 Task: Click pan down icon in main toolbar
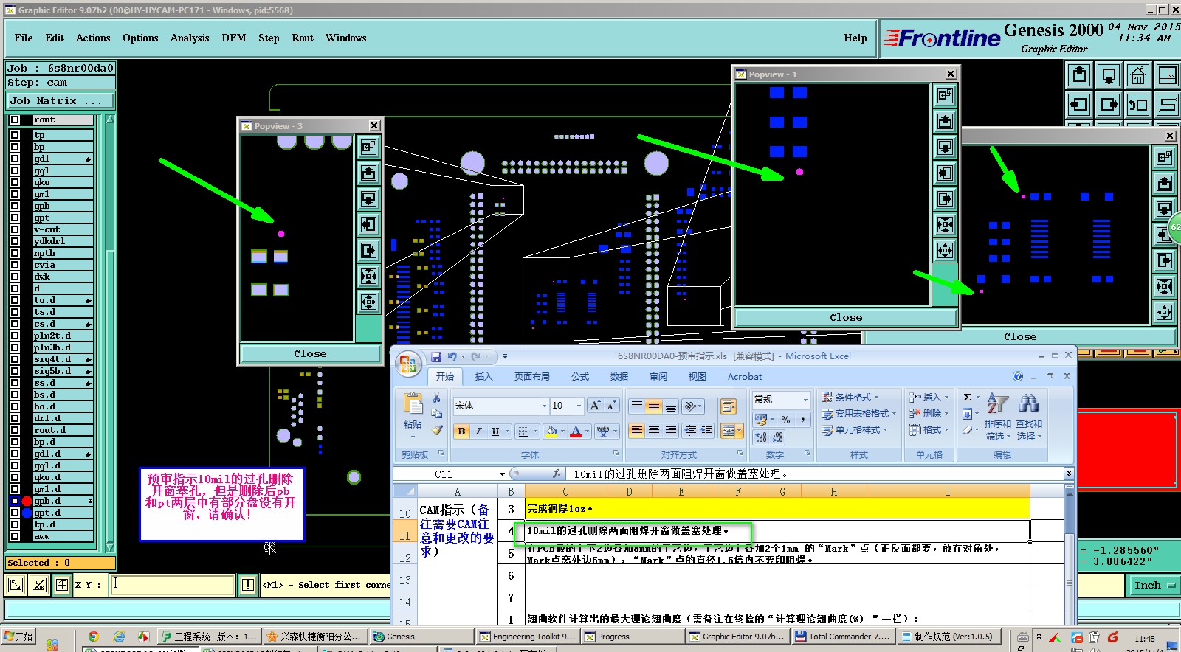[x=1109, y=75]
